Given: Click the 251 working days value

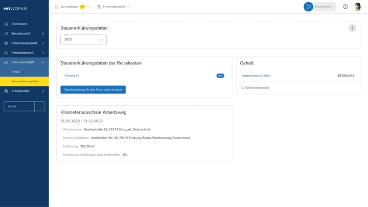Looking at the screenshot, I should [125, 155].
